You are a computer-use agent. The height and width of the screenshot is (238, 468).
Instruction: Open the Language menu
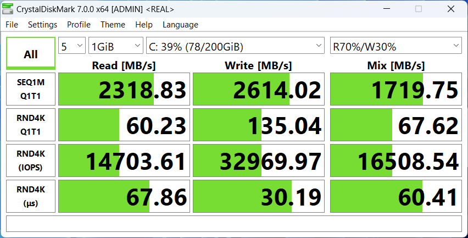[180, 25]
